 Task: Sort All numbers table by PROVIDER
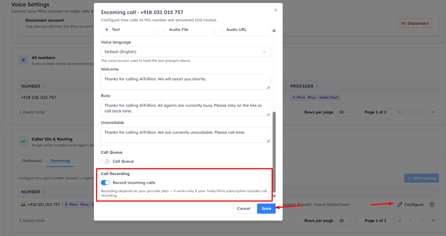point(304,86)
